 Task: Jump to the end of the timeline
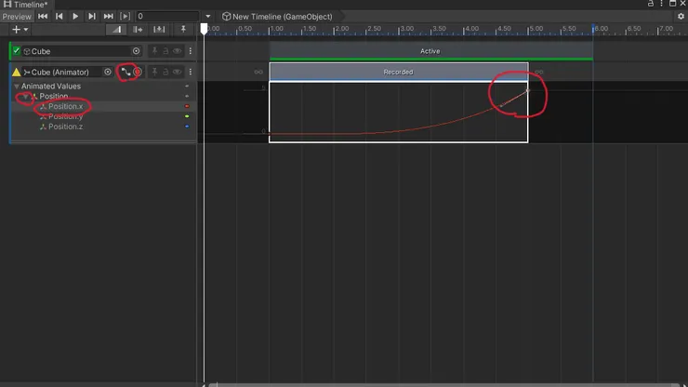[108, 16]
